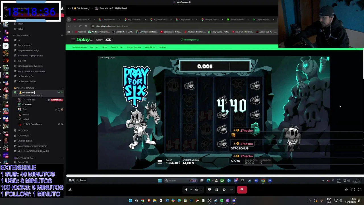Stop screen sharing in call controls
The image size is (364, 205).
tap(210, 190)
